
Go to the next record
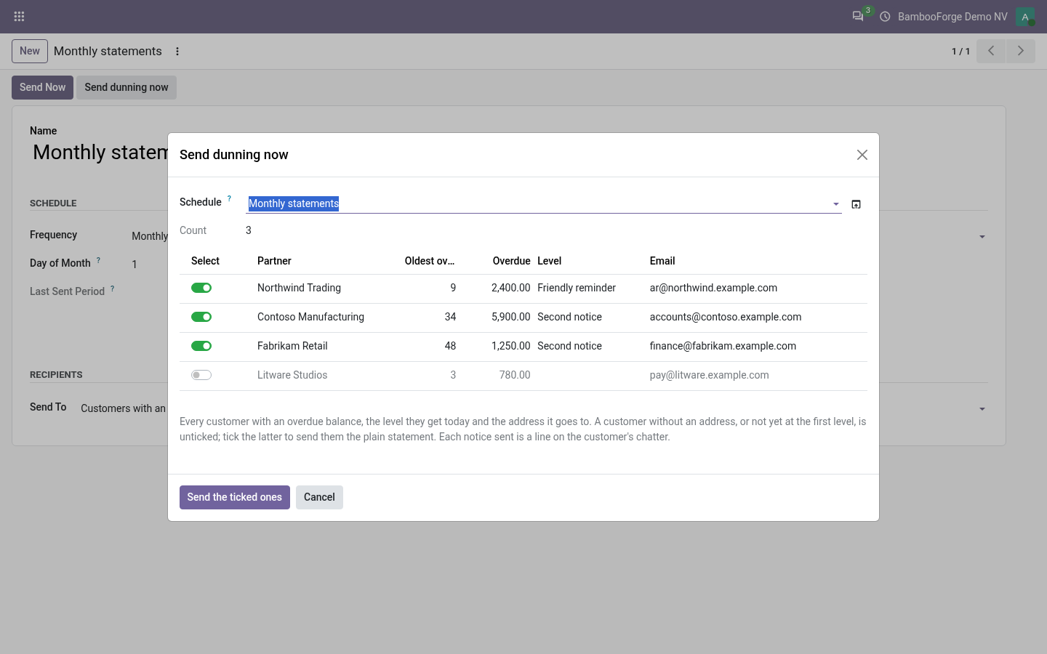click(x=1021, y=51)
